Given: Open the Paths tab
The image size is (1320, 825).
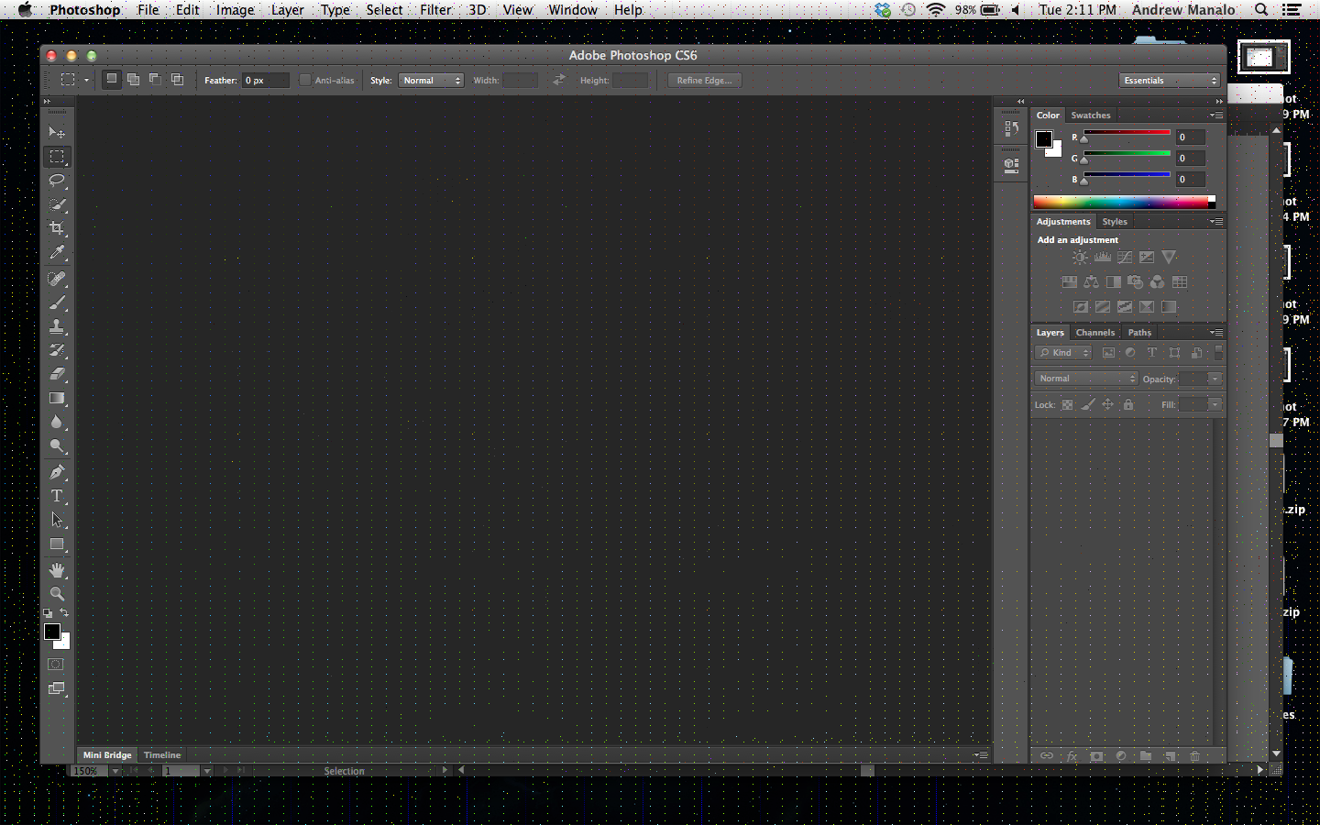Looking at the screenshot, I should [x=1139, y=333].
